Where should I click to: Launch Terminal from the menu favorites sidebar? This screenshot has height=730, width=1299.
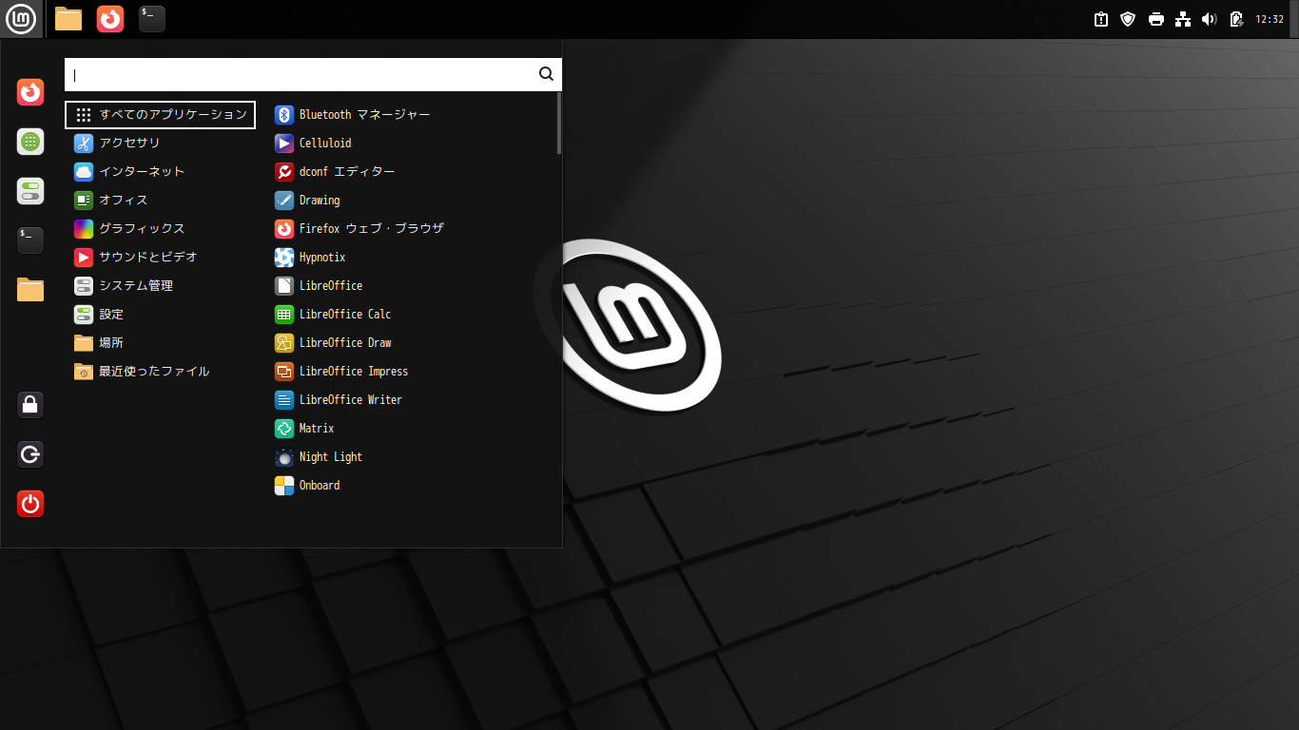click(30, 240)
